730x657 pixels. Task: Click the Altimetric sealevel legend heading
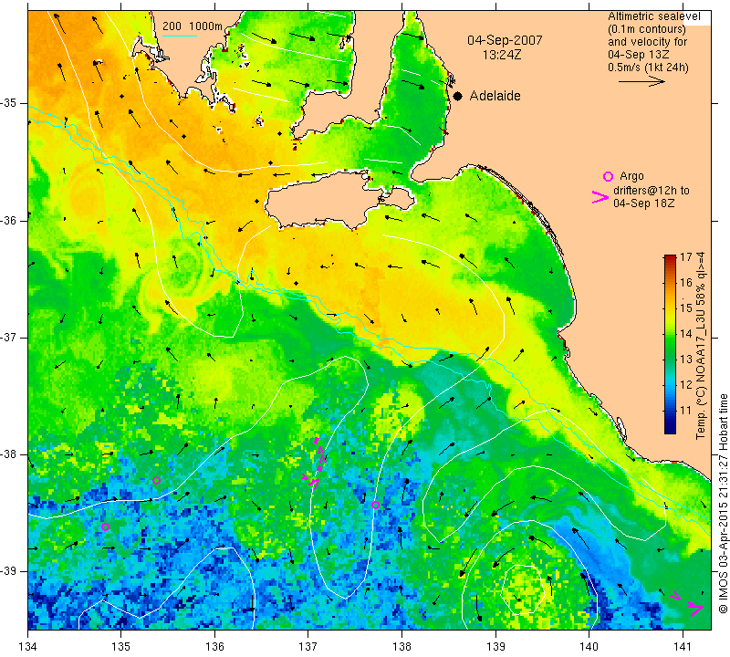(653, 16)
